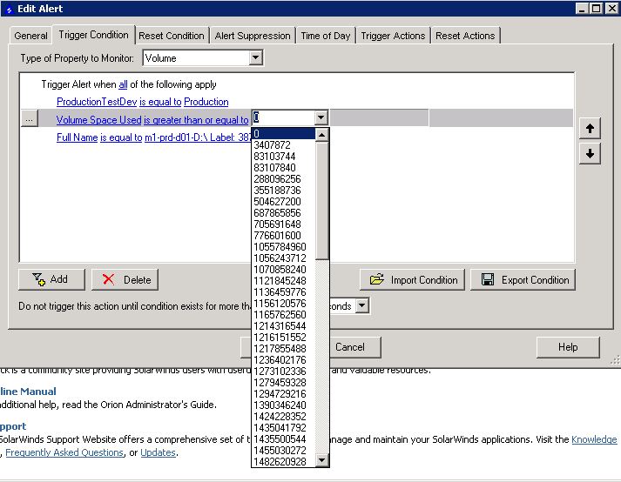Click the move condition up arrow
621x482 pixels.
pyautogui.click(x=590, y=129)
